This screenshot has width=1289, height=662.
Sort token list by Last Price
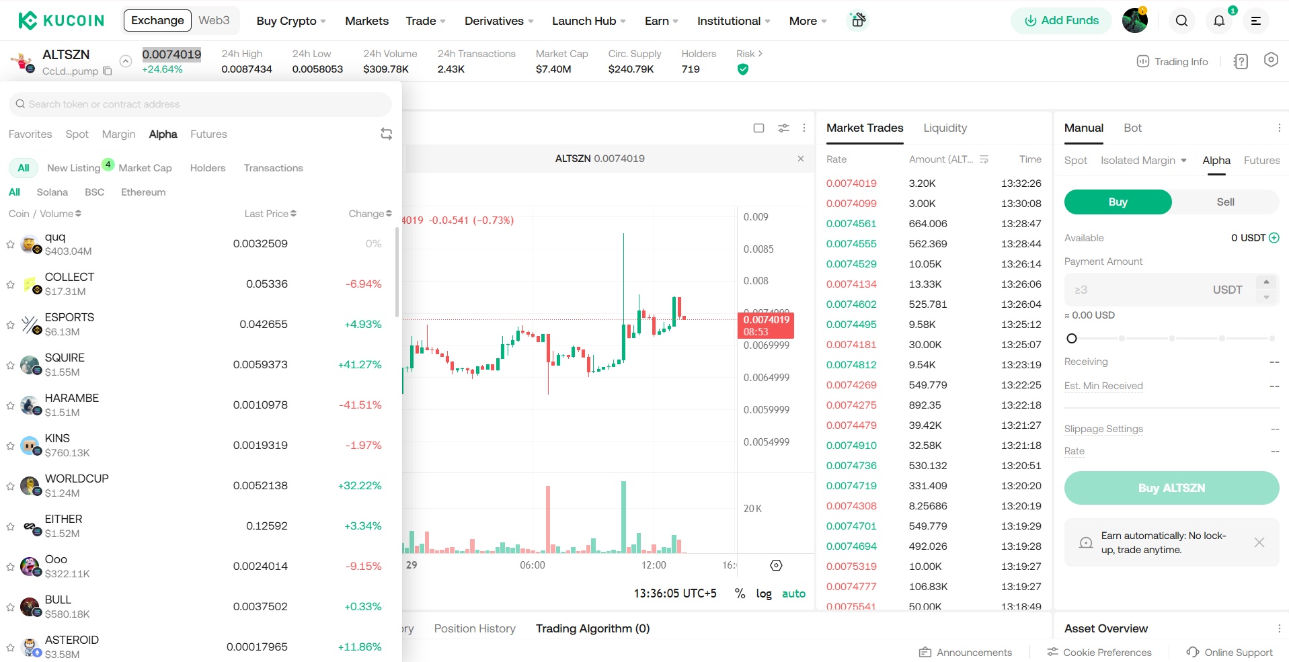click(270, 214)
